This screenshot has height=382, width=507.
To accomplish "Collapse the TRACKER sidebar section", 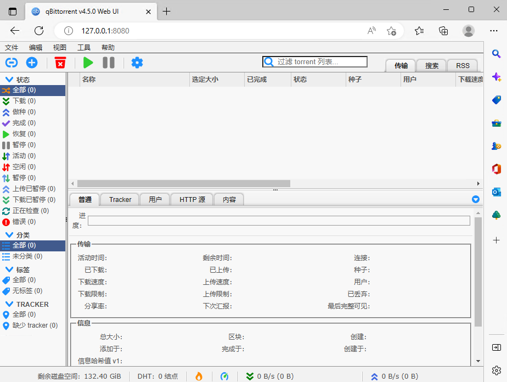I will [x=9, y=304].
